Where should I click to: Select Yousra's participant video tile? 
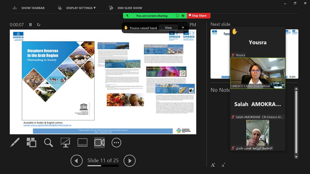coord(258,42)
